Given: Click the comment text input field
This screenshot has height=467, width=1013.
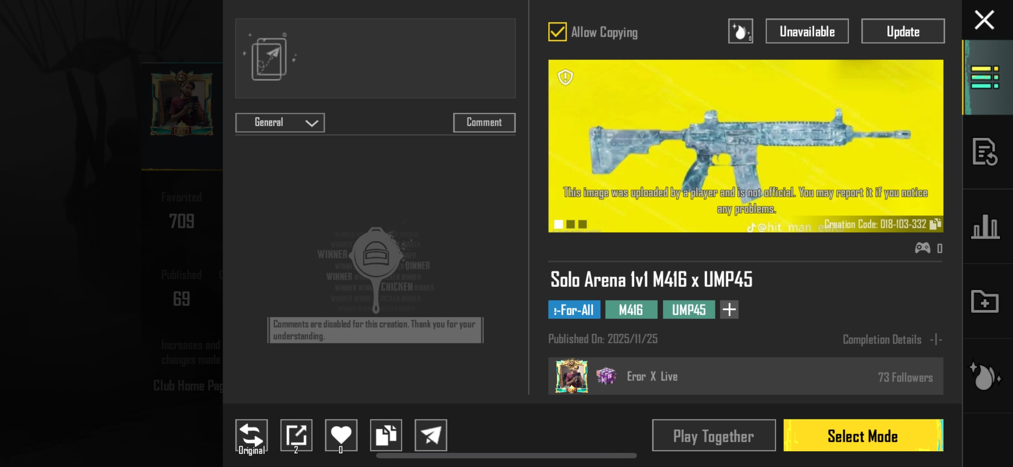Looking at the screenshot, I should coord(375,58).
